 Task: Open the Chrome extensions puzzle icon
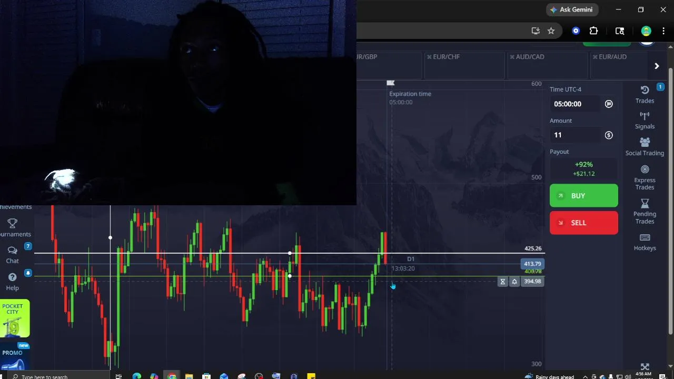pos(593,31)
